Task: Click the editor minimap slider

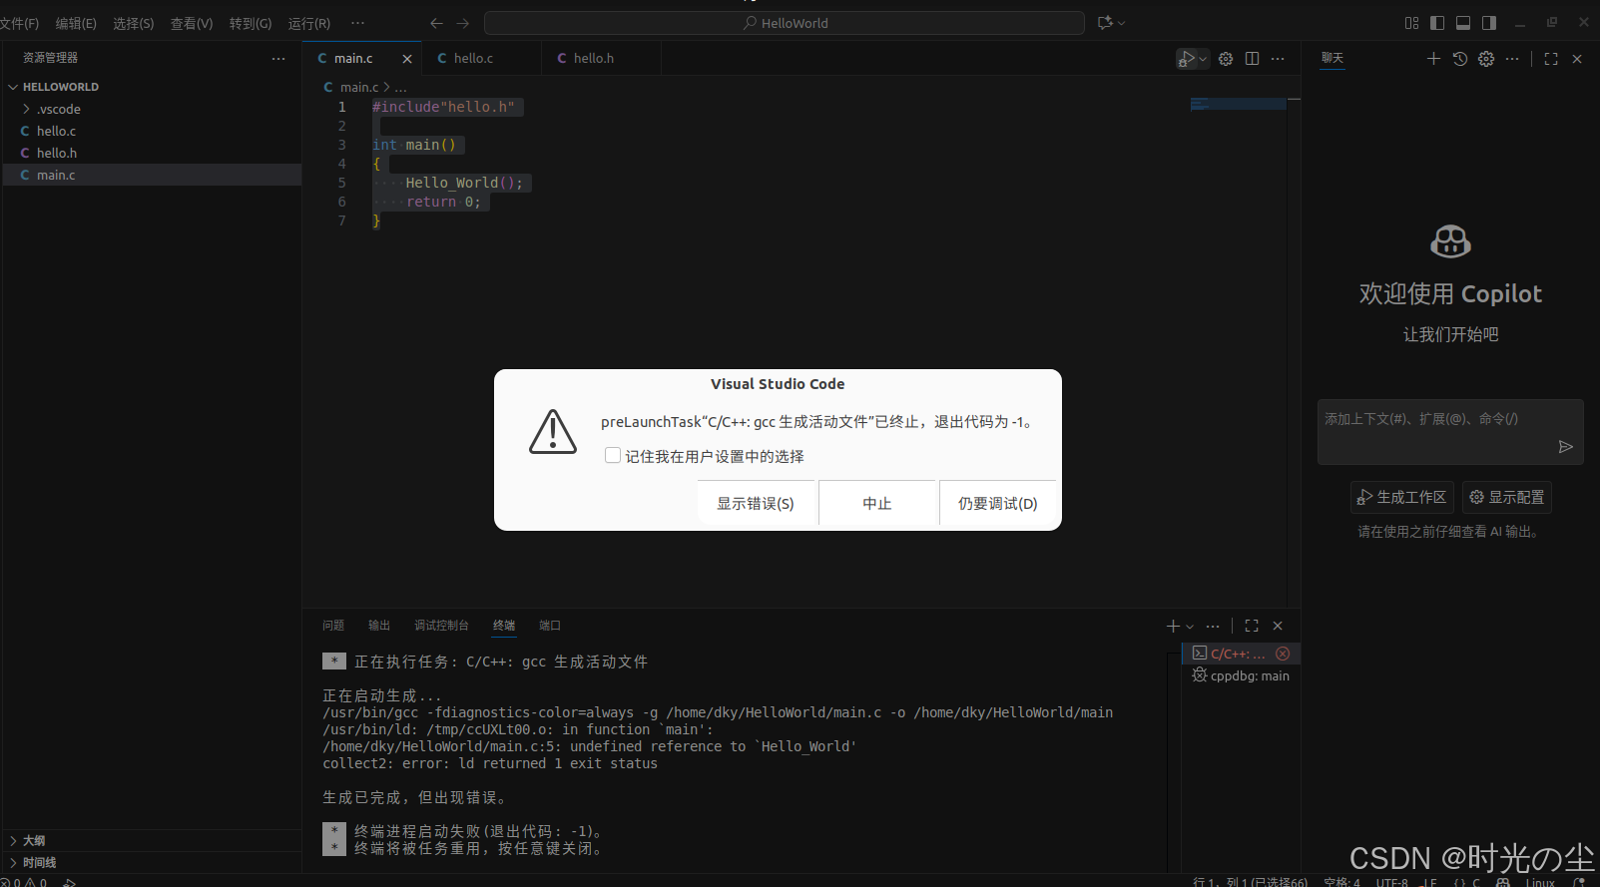Action: [x=1238, y=104]
